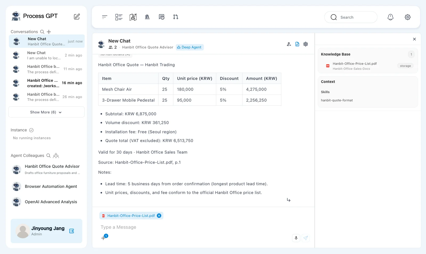Viewport: 426px width, 254px height.
Task: Click the add participant icon in chat header
Action: click(289, 44)
